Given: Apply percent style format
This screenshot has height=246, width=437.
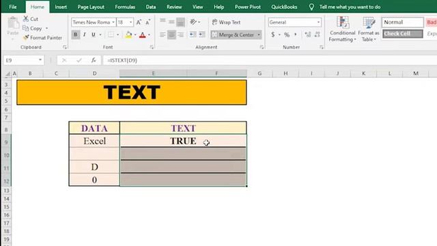Looking at the screenshot, I should tap(287, 35).
